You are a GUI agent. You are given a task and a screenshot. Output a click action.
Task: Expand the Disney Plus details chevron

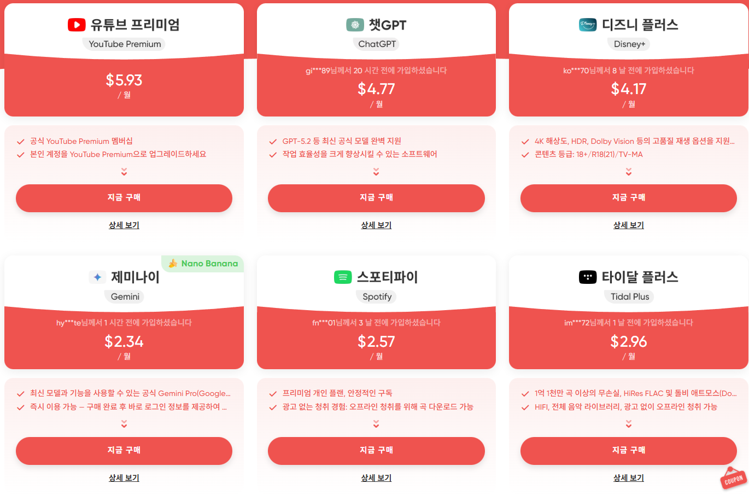pyautogui.click(x=628, y=172)
